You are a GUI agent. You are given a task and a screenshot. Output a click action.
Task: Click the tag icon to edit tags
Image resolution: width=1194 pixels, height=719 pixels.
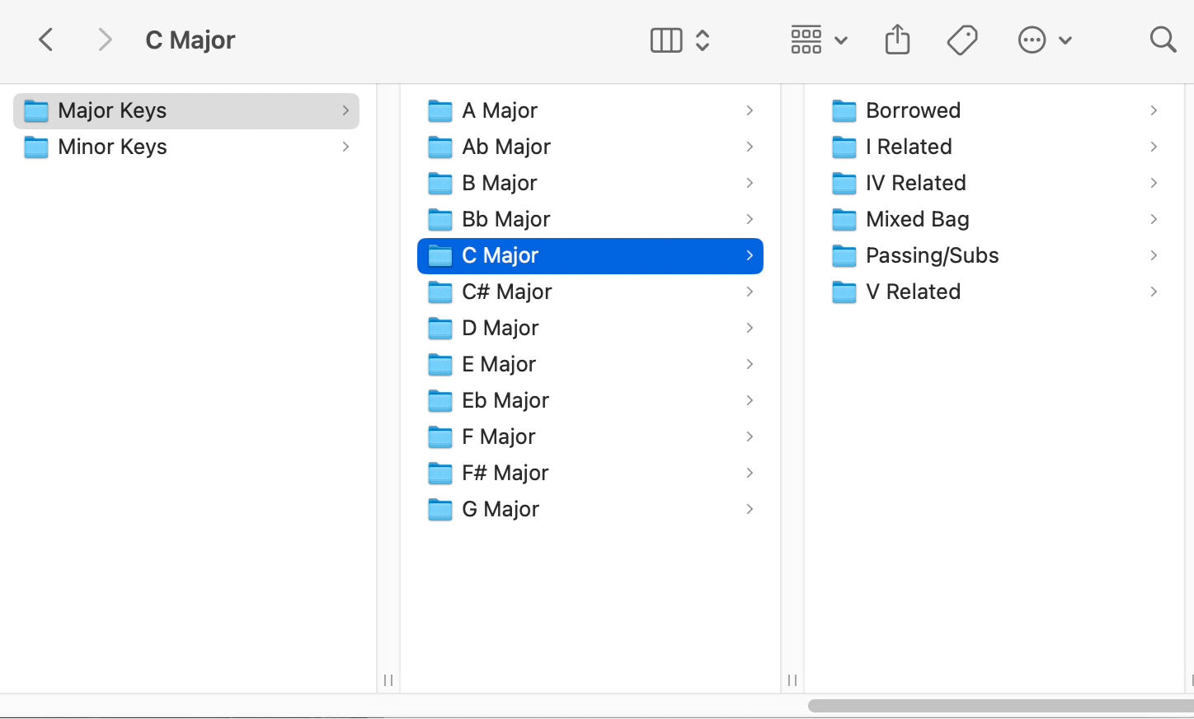click(961, 40)
